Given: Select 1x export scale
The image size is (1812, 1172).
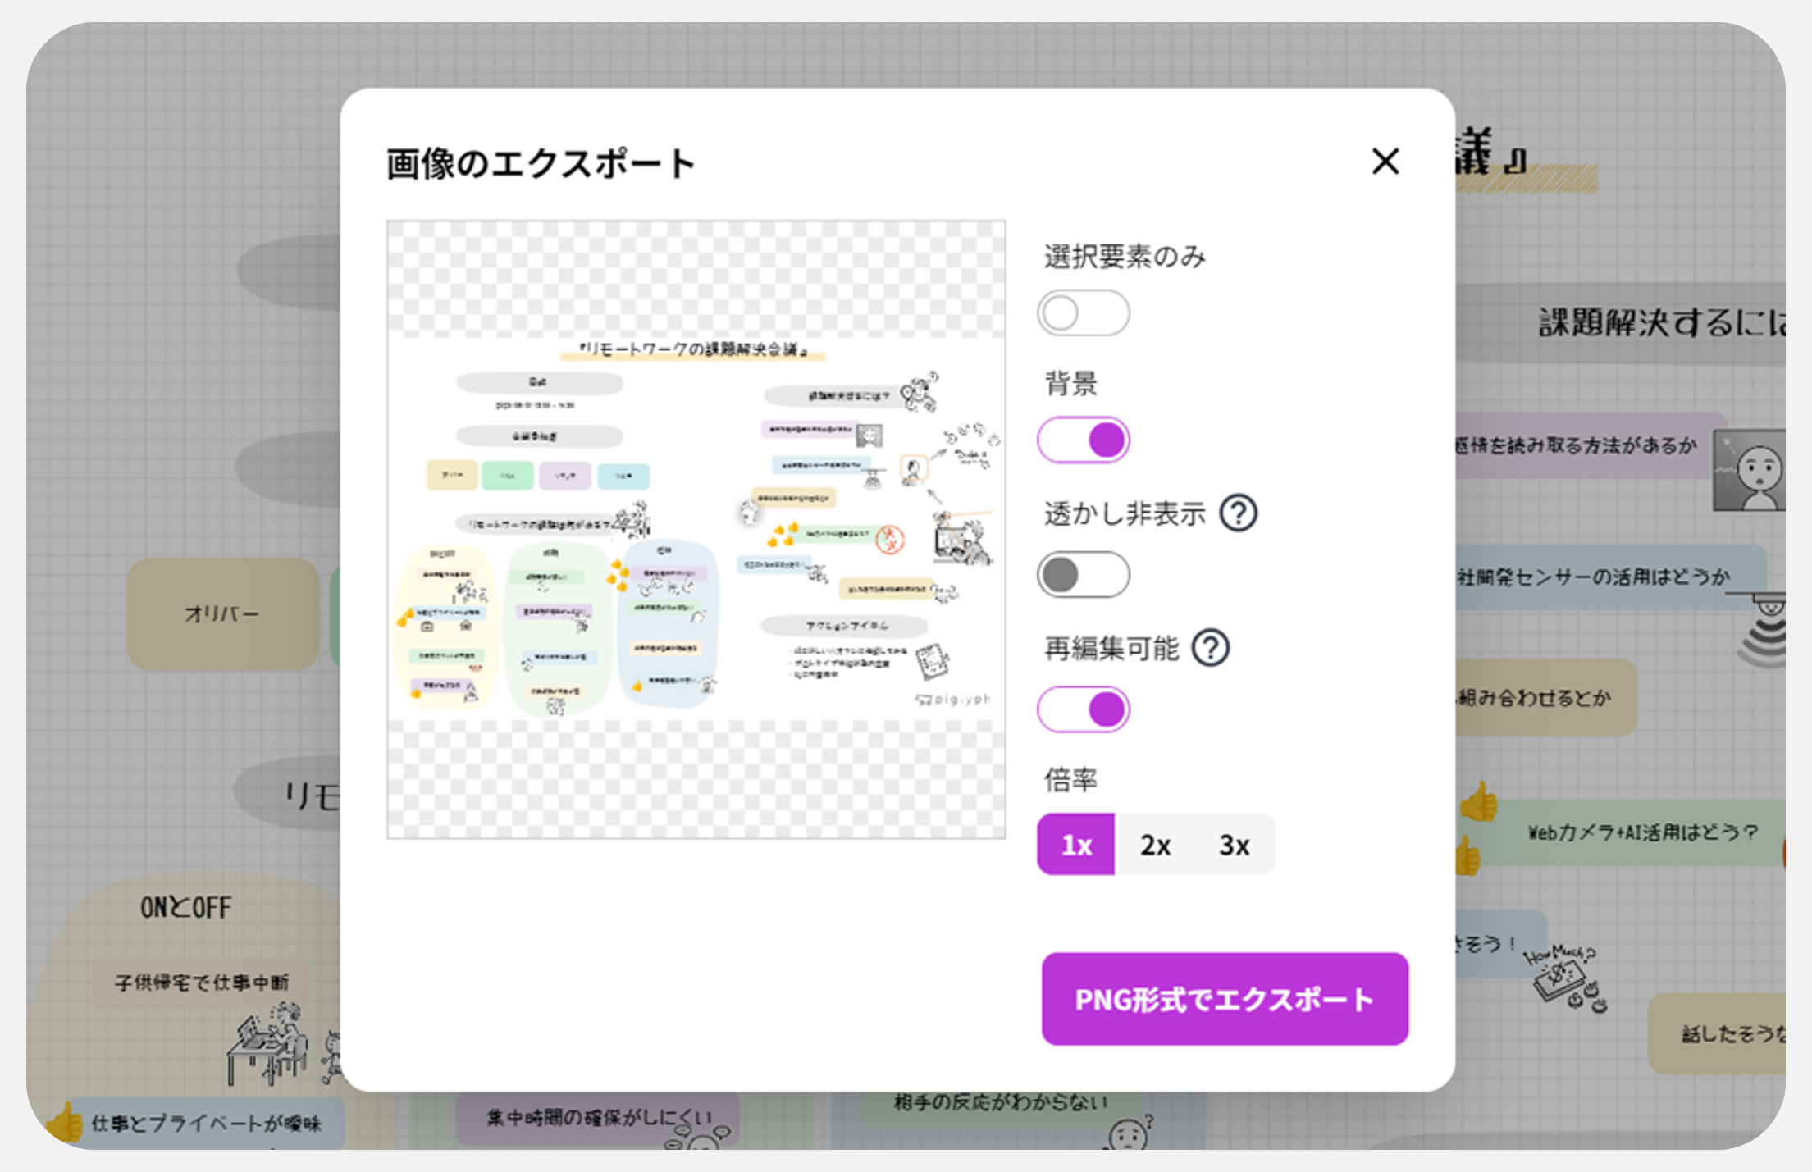Looking at the screenshot, I should 1076,845.
